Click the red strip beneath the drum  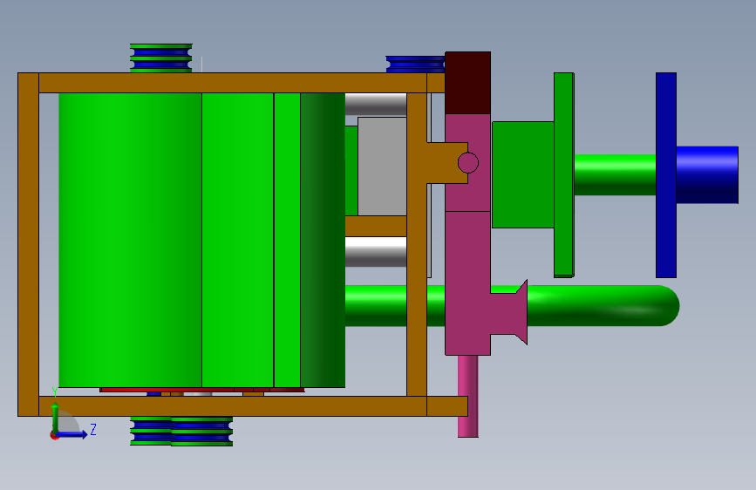202,390
